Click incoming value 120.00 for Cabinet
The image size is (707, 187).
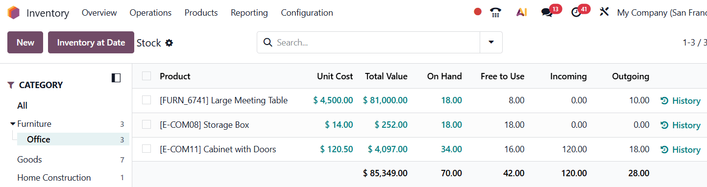tap(575, 149)
